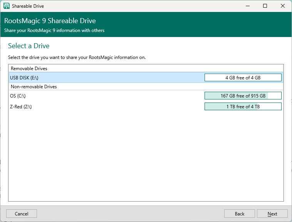292x222 pixels.
Task: Click empty area of the drive list
Action: pos(146,154)
